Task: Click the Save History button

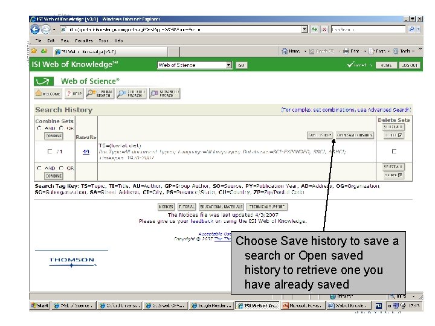Action: point(320,135)
